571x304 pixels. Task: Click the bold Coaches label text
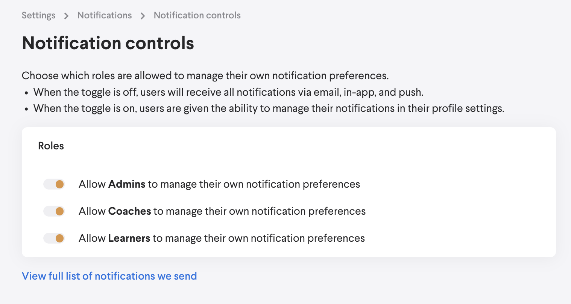click(129, 211)
